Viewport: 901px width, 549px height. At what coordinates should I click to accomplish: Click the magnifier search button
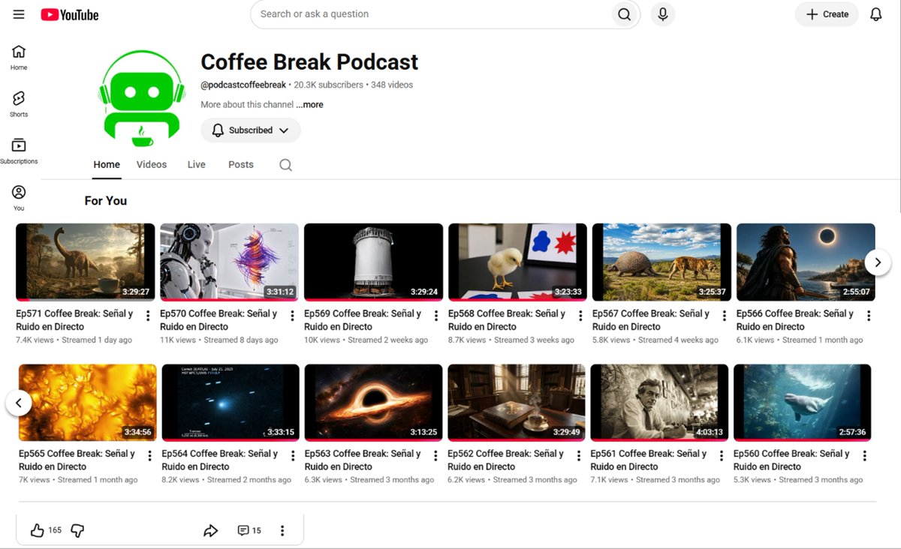625,14
